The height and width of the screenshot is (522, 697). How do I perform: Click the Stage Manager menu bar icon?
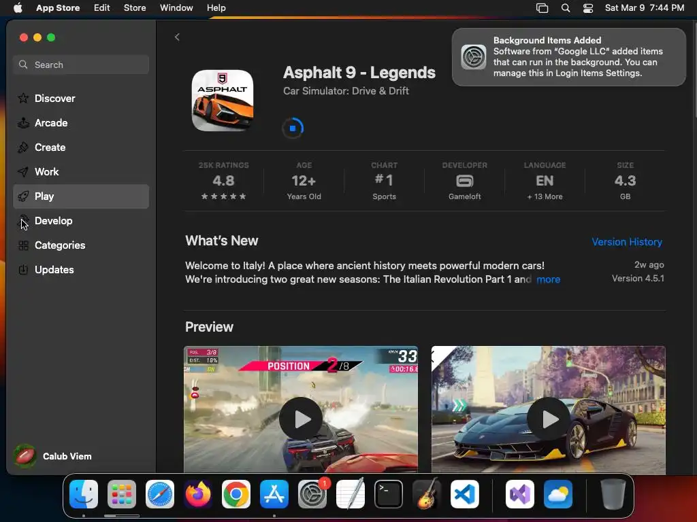click(x=542, y=8)
